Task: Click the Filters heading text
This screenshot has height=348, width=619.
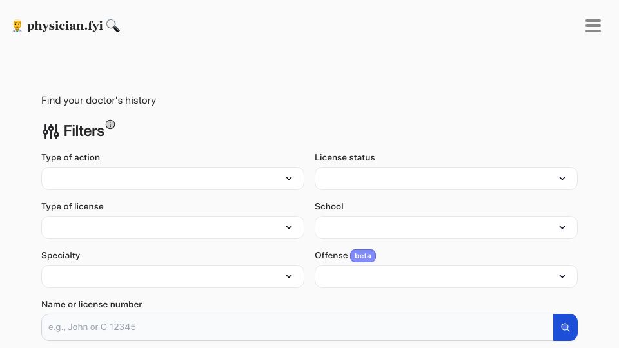Action: (x=84, y=131)
